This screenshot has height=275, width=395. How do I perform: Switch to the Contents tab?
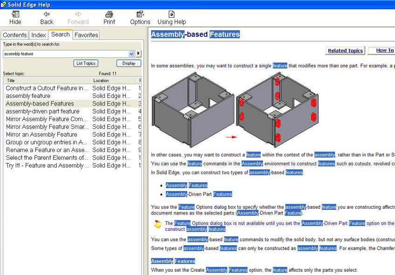[15, 35]
